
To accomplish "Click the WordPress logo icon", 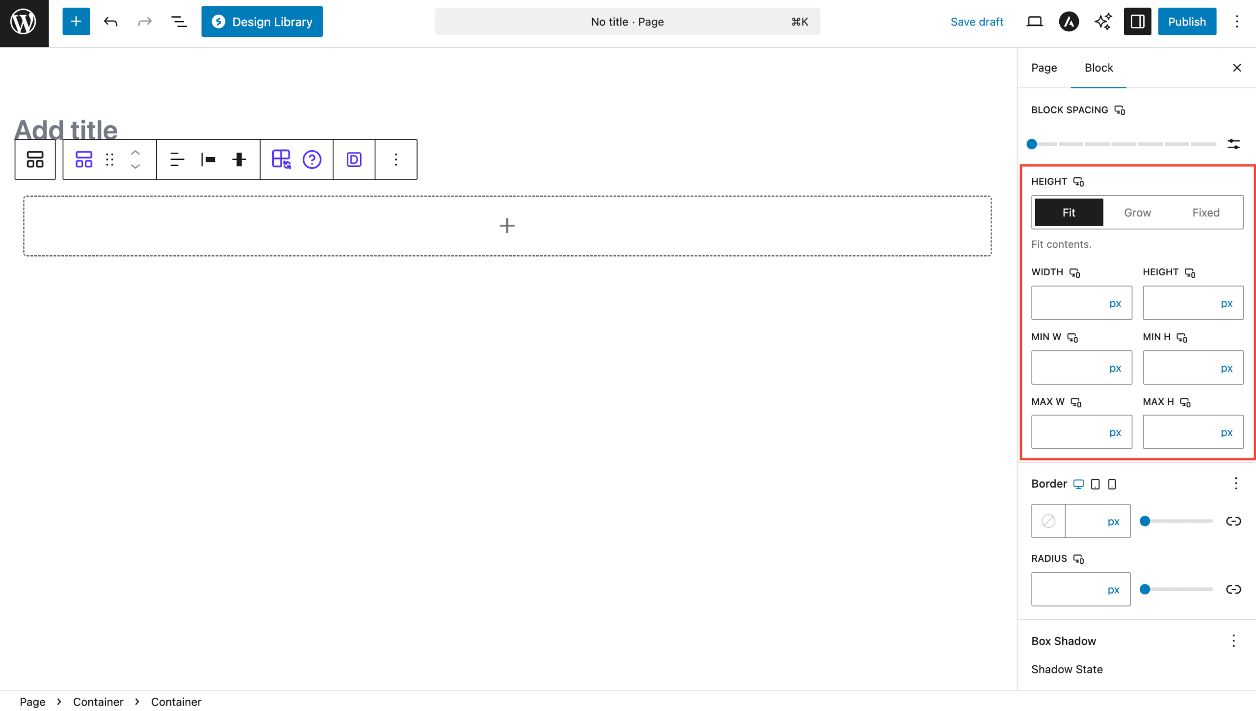I will [24, 22].
